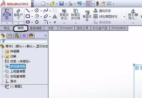The width and height of the screenshot is (142, 98).
Task: Undo the last action
Action: pos(79,4)
